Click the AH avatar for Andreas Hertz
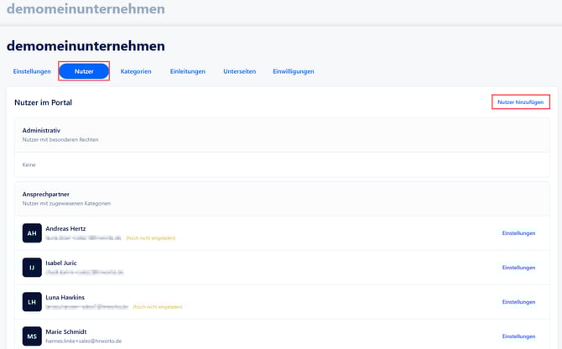 coord(31,233)
